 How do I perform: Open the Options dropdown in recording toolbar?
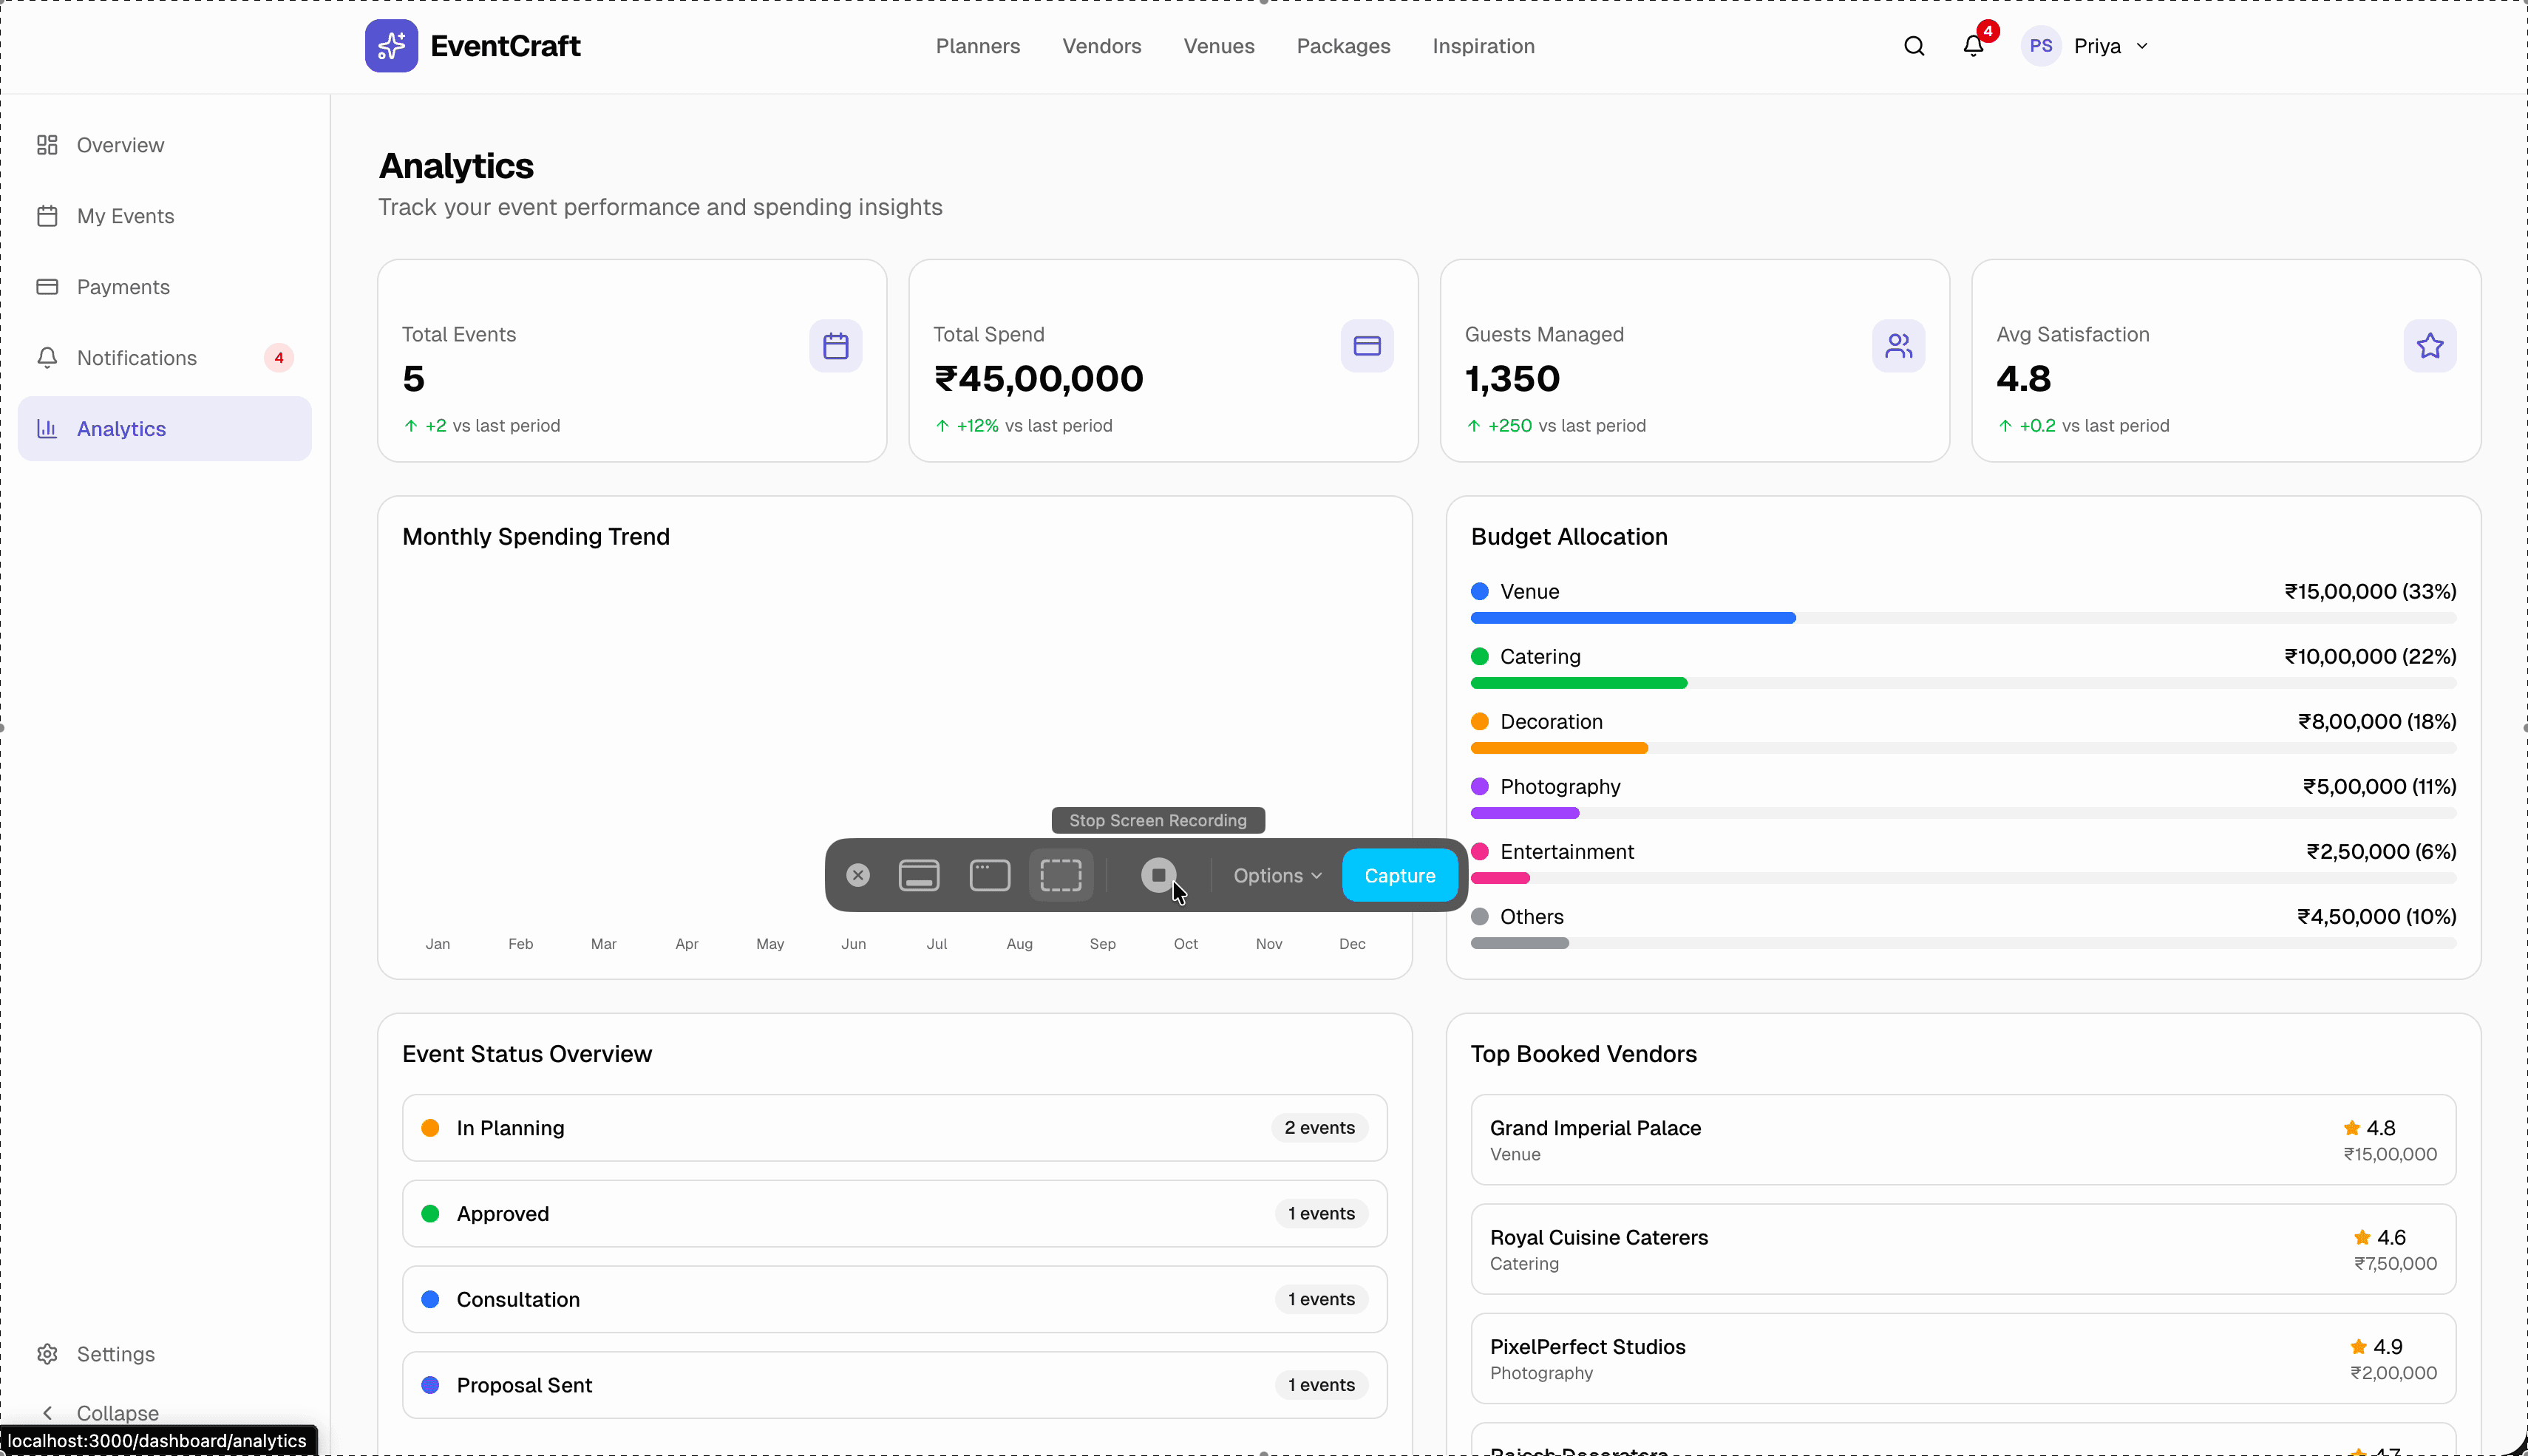tap(1276, 875)
